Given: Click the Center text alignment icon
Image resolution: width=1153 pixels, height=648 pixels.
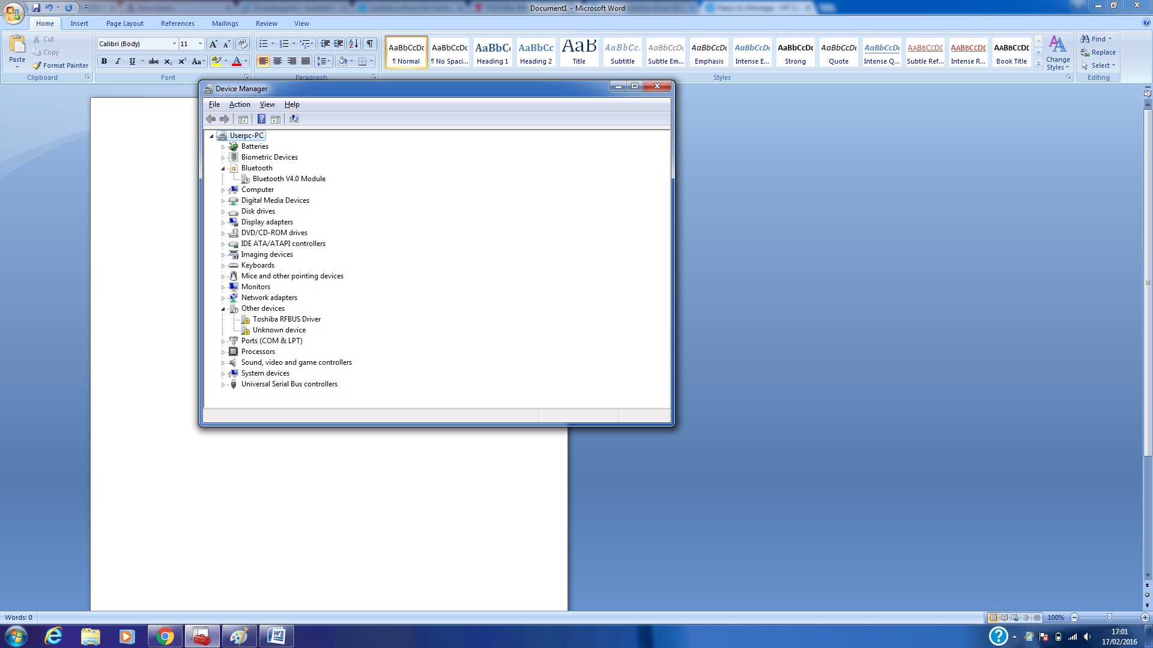Looking at the screenshot, I should [x=277, y=61].
